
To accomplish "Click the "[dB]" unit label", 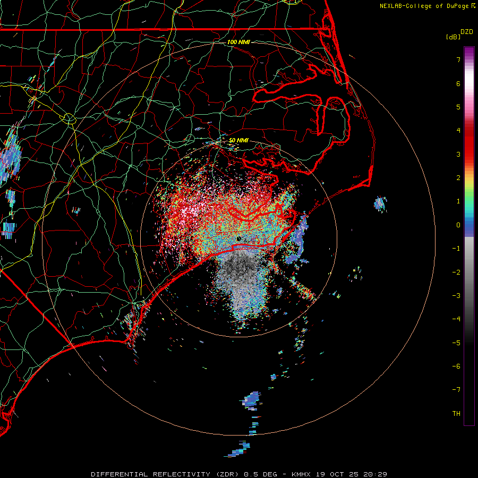I will click(454, 37).
